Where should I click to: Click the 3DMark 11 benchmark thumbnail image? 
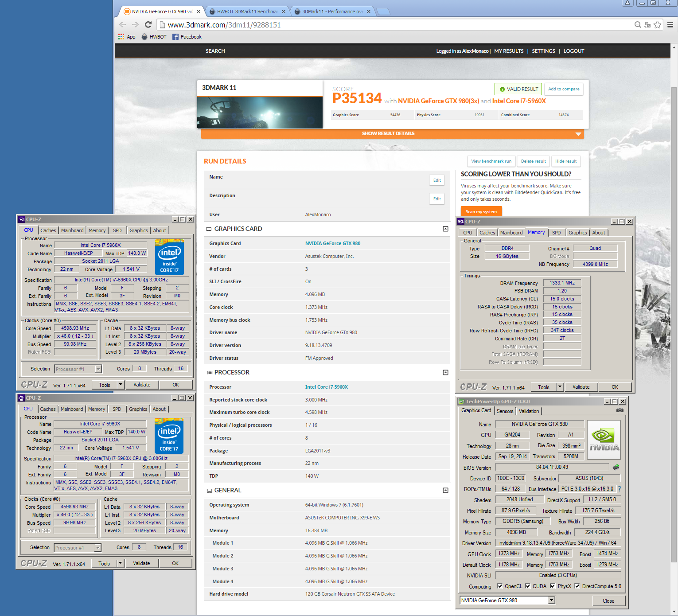coord(260,113)
